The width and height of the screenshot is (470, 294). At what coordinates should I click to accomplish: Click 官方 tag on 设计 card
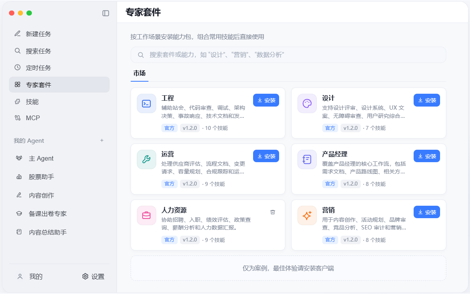click(x=330, y=128)
